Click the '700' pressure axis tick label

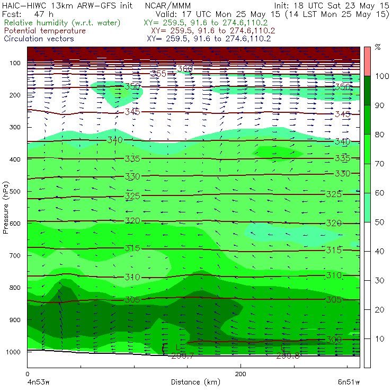15,255
